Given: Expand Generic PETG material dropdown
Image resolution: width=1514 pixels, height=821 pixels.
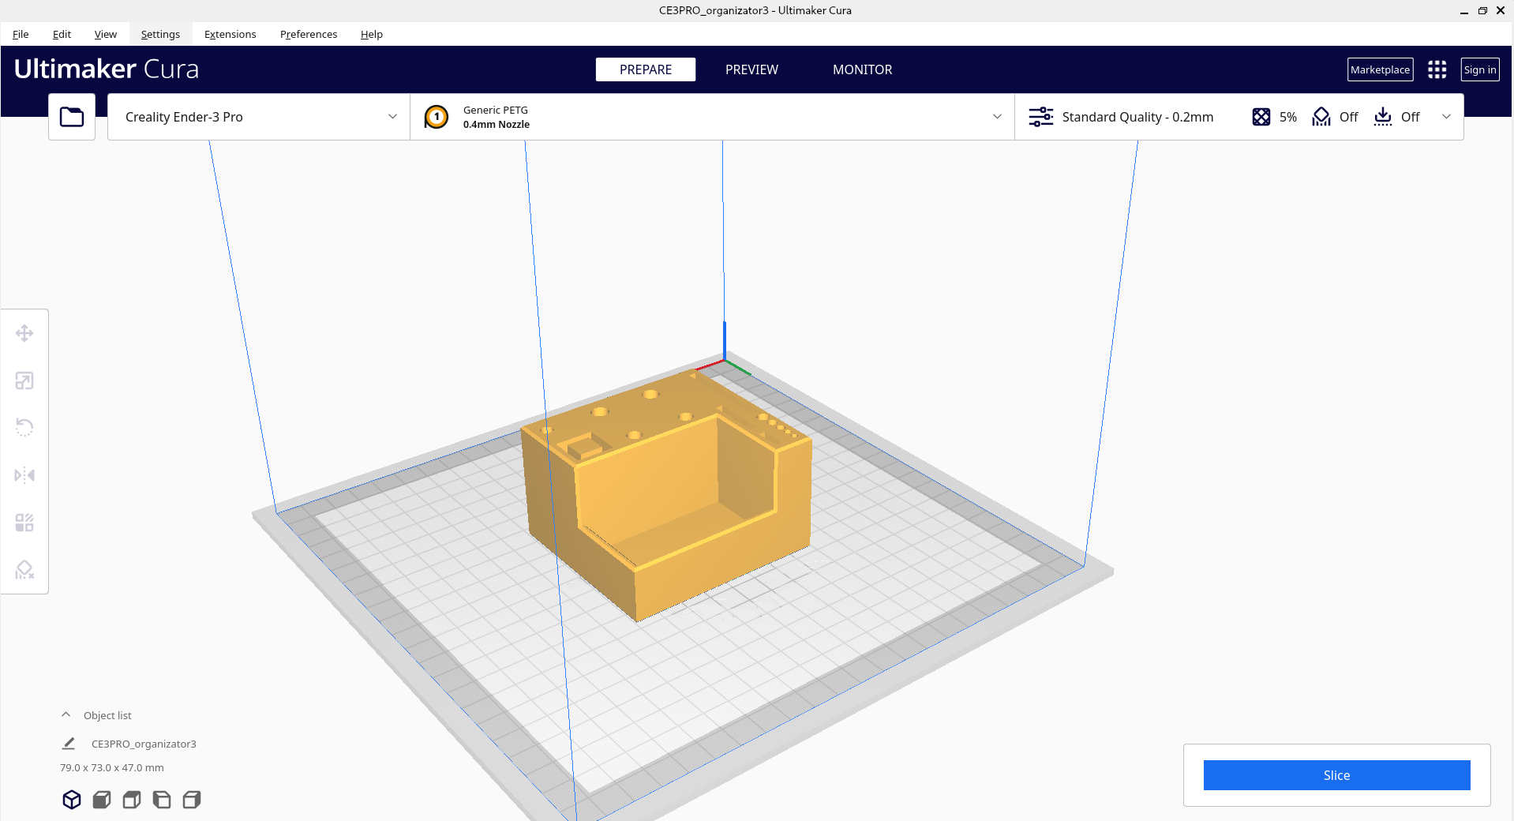Looking at the screenshot, I should [x=997, y=117].
